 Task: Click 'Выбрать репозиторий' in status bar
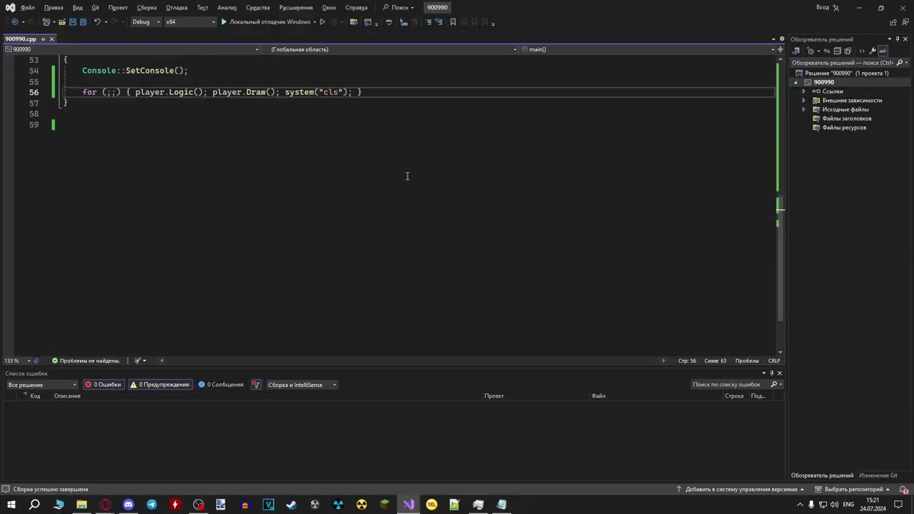click(853, 490)
